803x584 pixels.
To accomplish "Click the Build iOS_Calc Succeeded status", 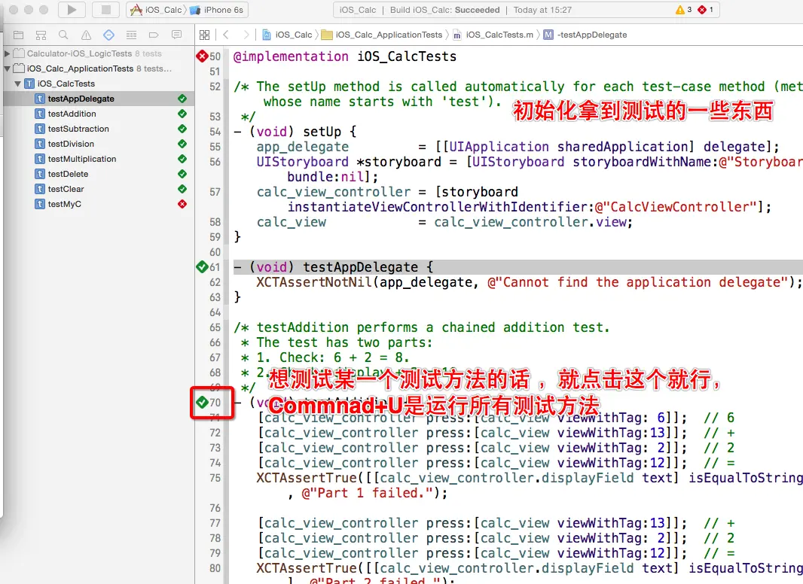I will pyautogui.click(x=444, y=10).
